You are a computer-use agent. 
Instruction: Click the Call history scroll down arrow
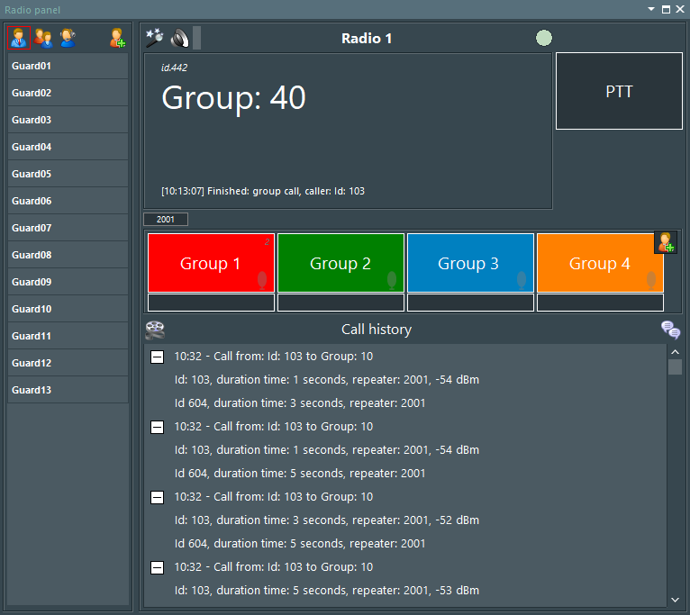[x=675, y=598]
